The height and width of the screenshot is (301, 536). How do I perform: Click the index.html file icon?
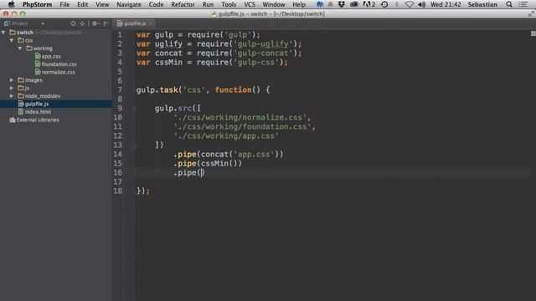(21, 111)
